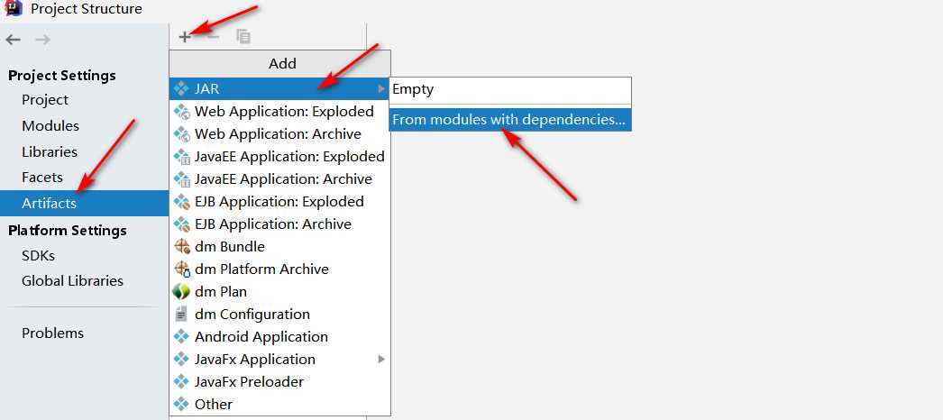Open the SDKs platform settings

click(x=38, y=256)
